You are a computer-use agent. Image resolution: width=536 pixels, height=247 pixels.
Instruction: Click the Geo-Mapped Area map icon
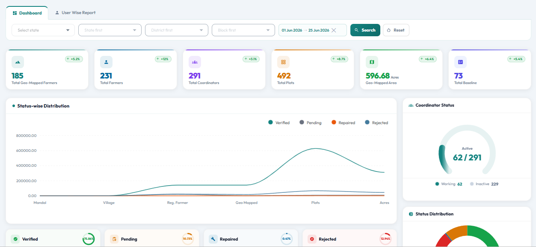(372, 62)
